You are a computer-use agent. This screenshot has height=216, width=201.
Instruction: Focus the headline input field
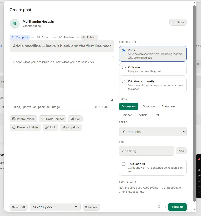coord(62,46)
